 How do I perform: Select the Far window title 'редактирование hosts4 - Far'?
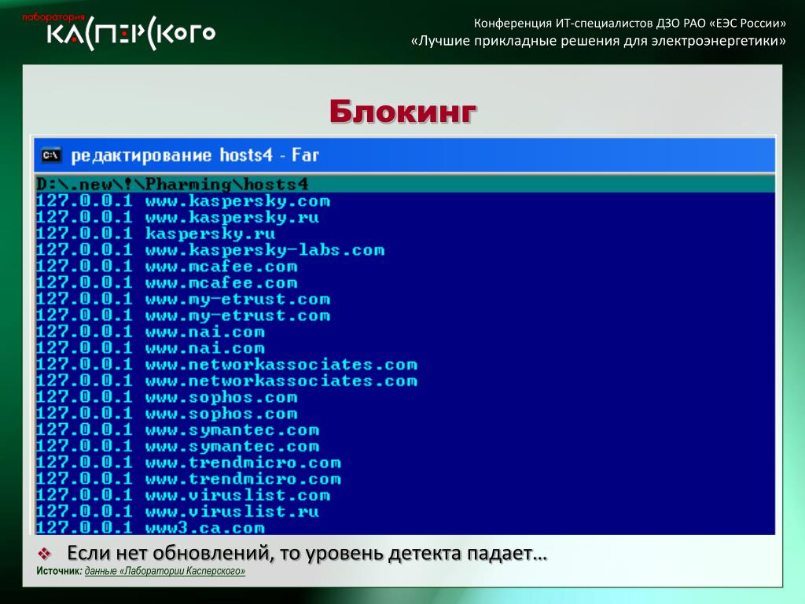[195, 155]
